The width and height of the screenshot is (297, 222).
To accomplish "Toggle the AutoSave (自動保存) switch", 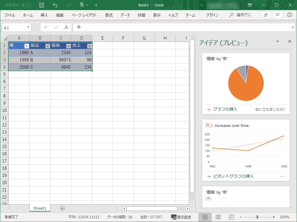I will point(26,5).
